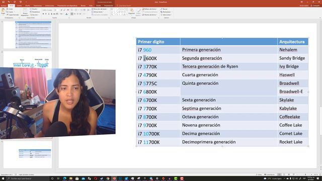Open the font name combo box

[x=47, y=10]
